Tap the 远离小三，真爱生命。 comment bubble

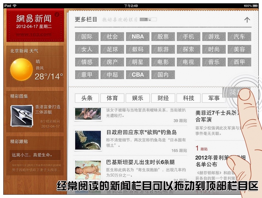tap(35, 155)
